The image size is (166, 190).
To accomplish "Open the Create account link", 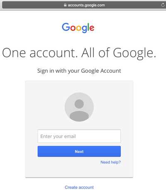I will (79, 188).
